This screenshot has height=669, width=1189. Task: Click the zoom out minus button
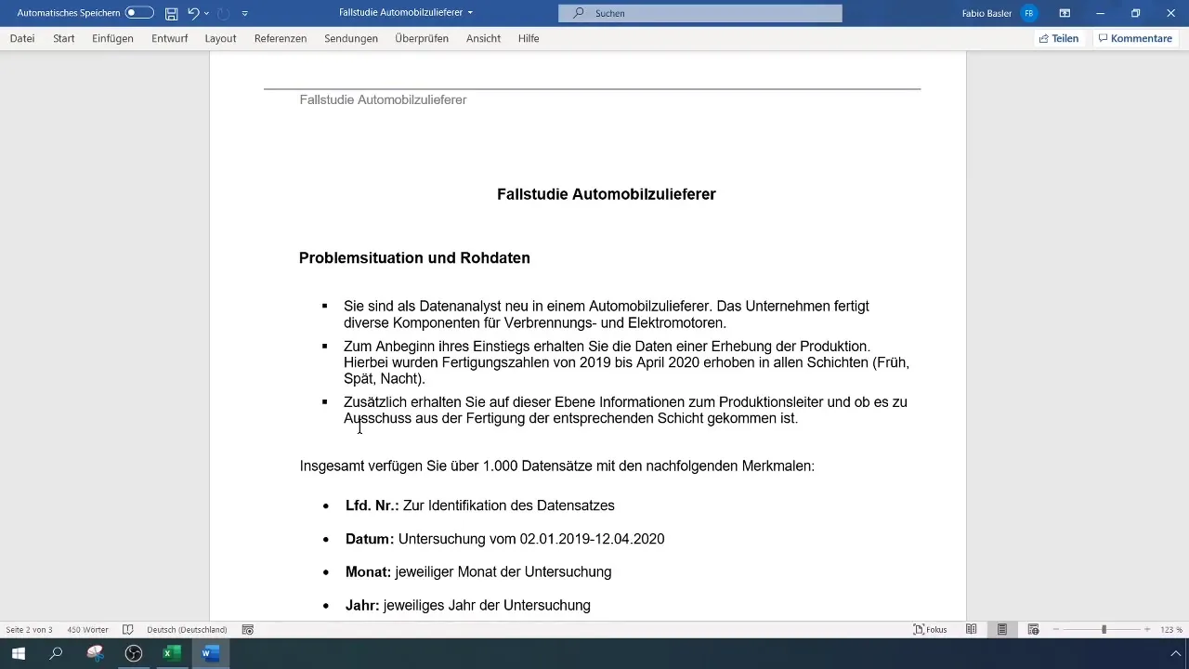pos(1056,629)
